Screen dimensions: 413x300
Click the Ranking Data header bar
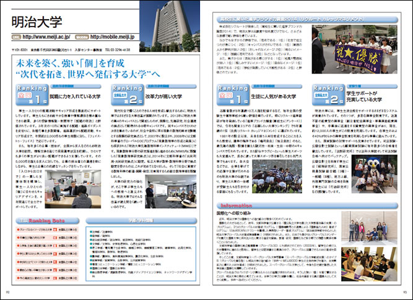point(48,221)
